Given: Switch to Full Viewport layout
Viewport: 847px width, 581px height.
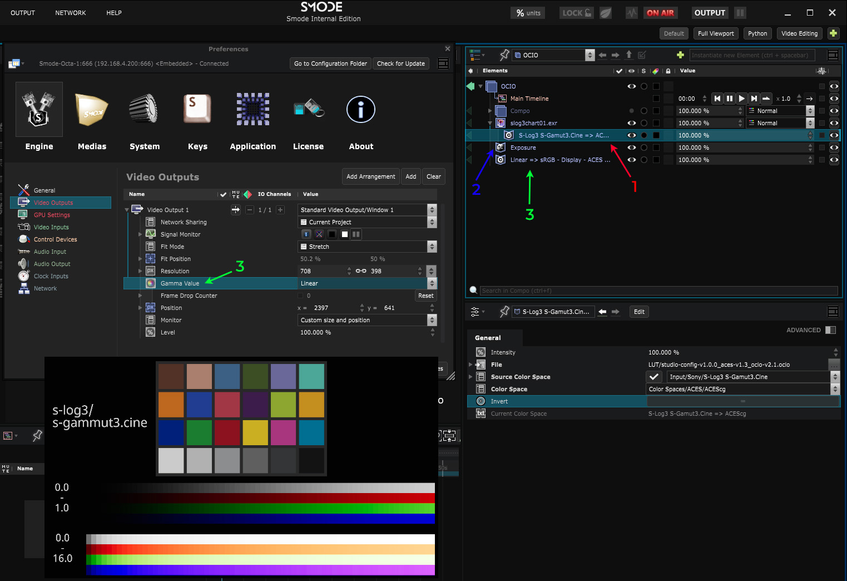Looking at the screenshot, I should 716,33.
